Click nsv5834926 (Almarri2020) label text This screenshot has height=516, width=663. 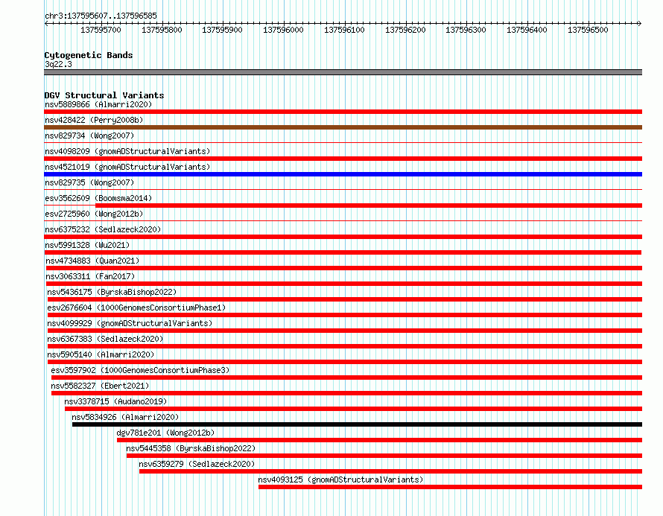(x=125, y=417)
